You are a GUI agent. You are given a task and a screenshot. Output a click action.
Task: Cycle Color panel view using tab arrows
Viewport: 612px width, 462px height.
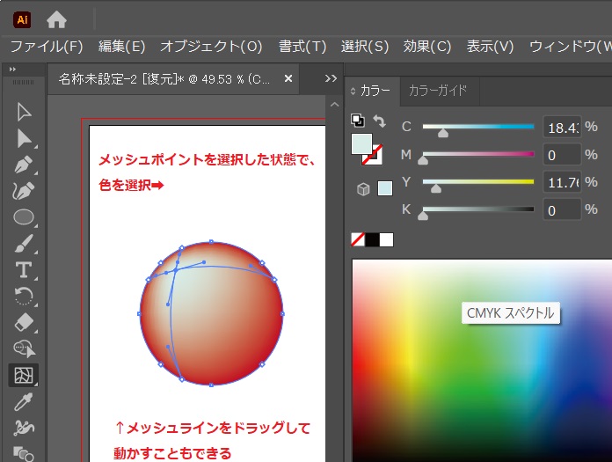coord(353,91)
